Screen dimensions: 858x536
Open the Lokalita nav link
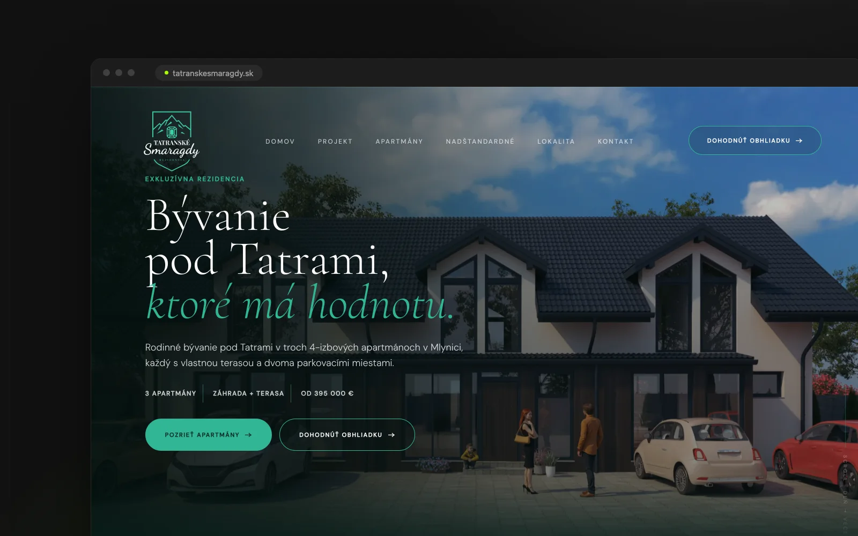[x=556, y=142]
